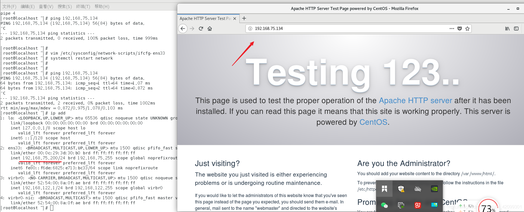Click the white bookmark-shaped tray icon
Image resolution: width=524 pixels, height=212 pixels.
click(x=384, y=189)
